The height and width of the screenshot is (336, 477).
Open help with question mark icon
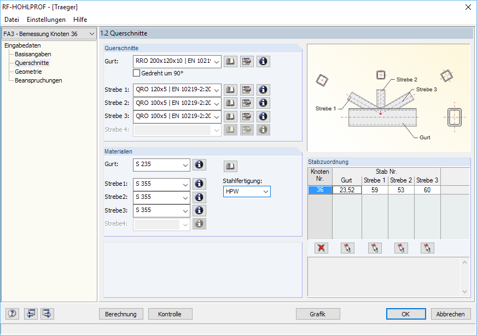(x=12, y=314)
